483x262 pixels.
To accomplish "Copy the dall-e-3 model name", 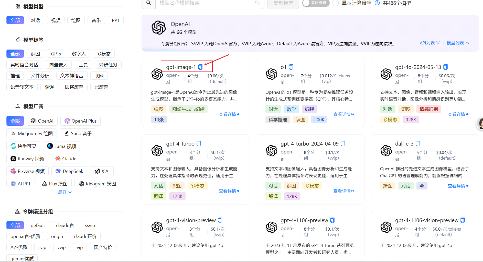I will point(418,144).
